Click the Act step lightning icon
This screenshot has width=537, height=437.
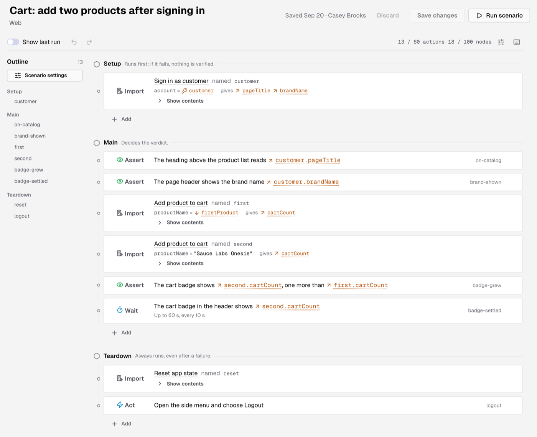tap(120, 405)
